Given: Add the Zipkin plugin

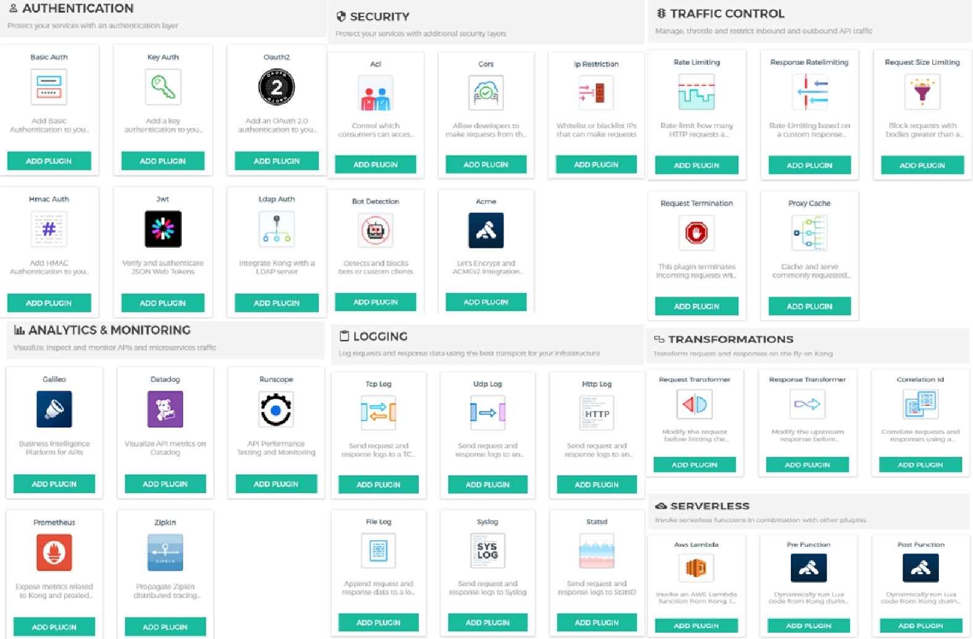Looking at the screenshot, I should 165,627.
